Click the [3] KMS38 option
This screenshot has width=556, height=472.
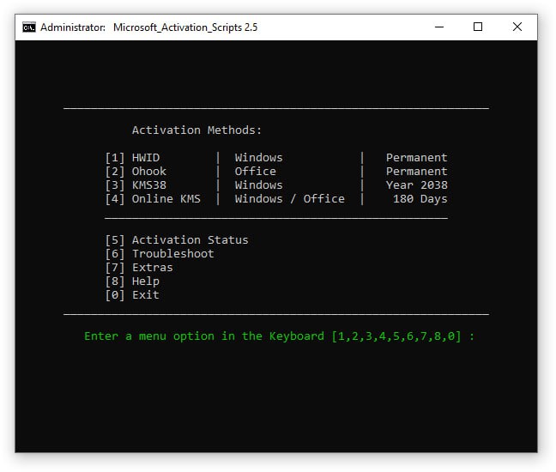pos(136,185)
